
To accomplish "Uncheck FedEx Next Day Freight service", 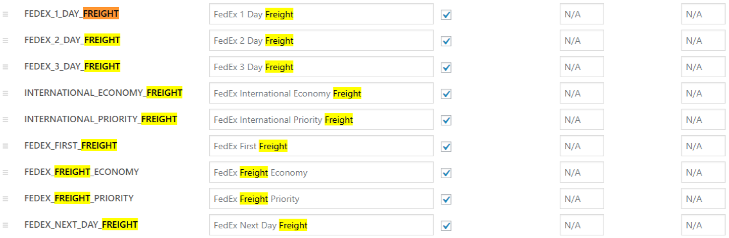I will point(447,226).
